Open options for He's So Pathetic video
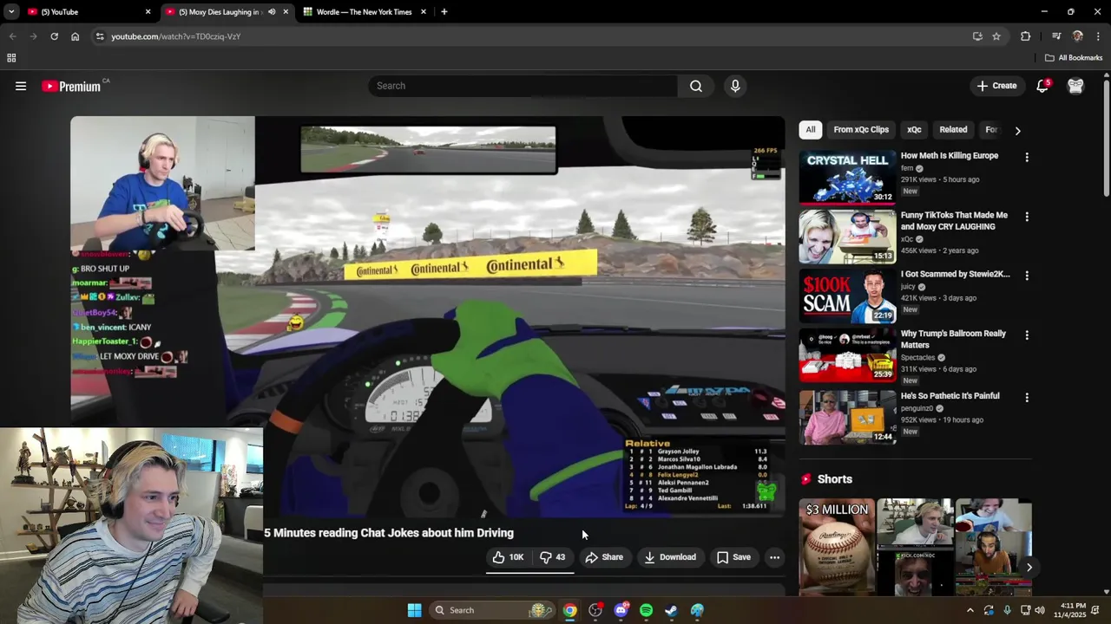This screenshot has height=624, width=1111. click(1027, 398)
